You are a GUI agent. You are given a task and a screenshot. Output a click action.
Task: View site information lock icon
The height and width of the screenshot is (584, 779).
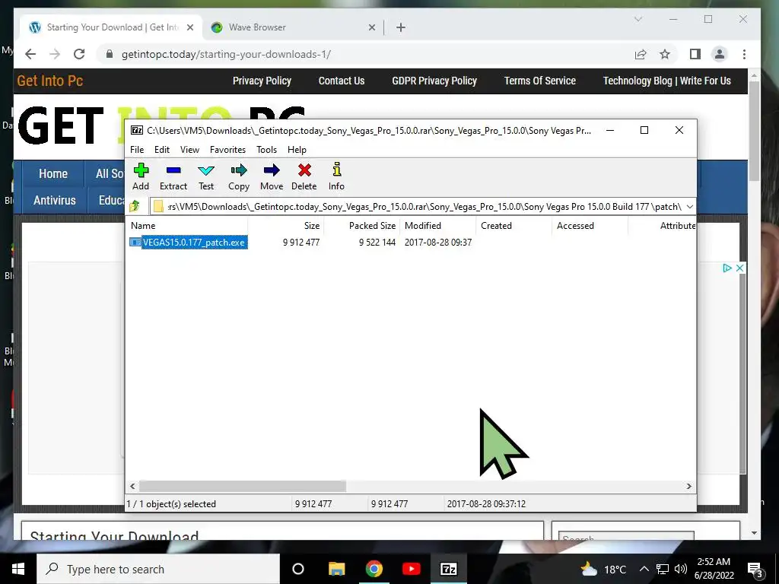(110, 54)
